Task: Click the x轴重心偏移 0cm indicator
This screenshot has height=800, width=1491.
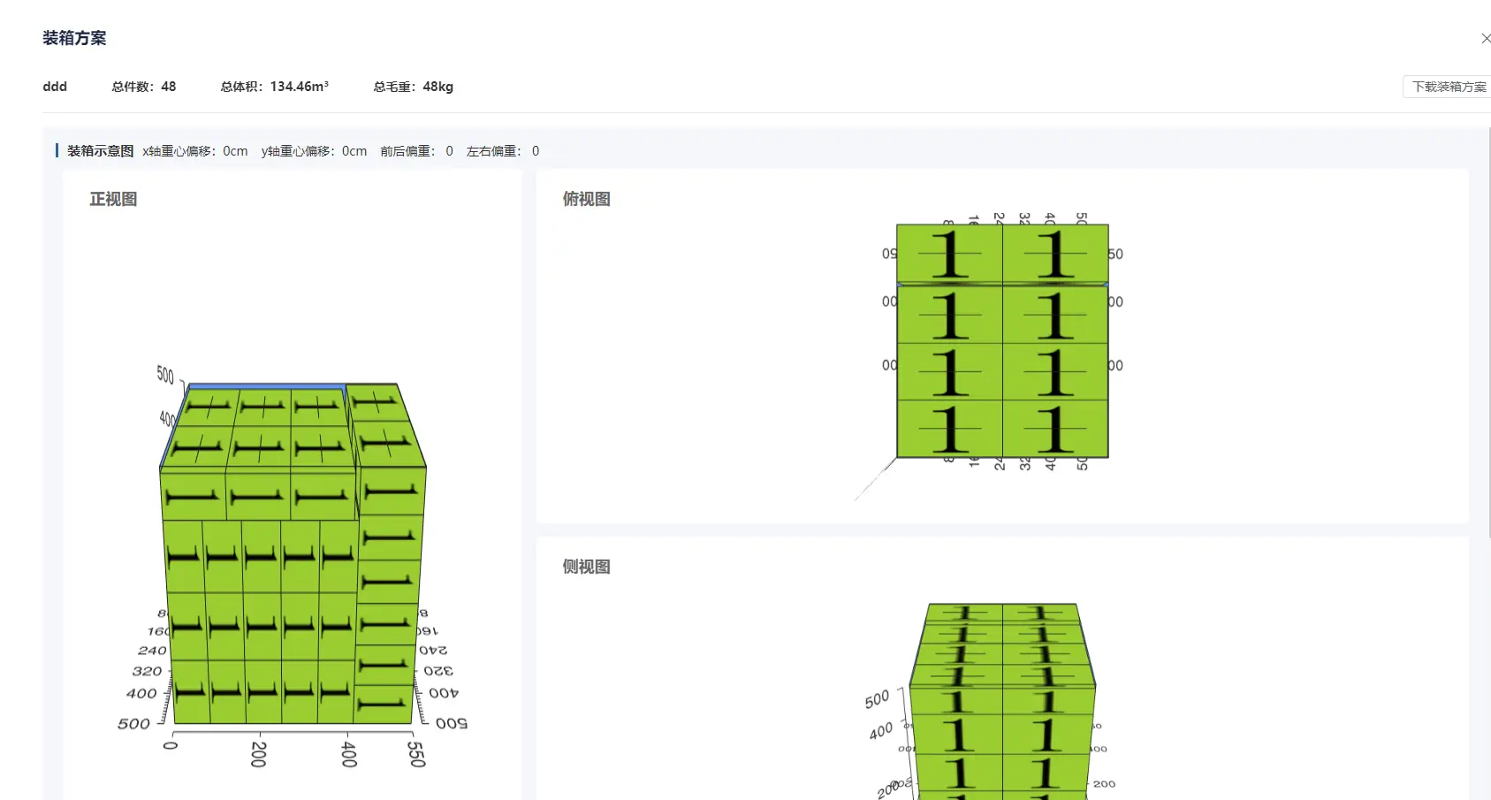Action: point(195,151)
